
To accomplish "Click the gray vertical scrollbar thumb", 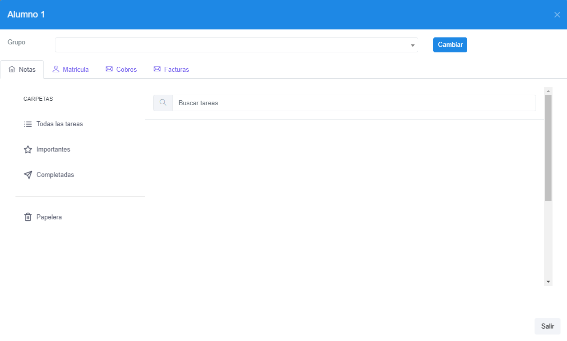I will (549, 148).
